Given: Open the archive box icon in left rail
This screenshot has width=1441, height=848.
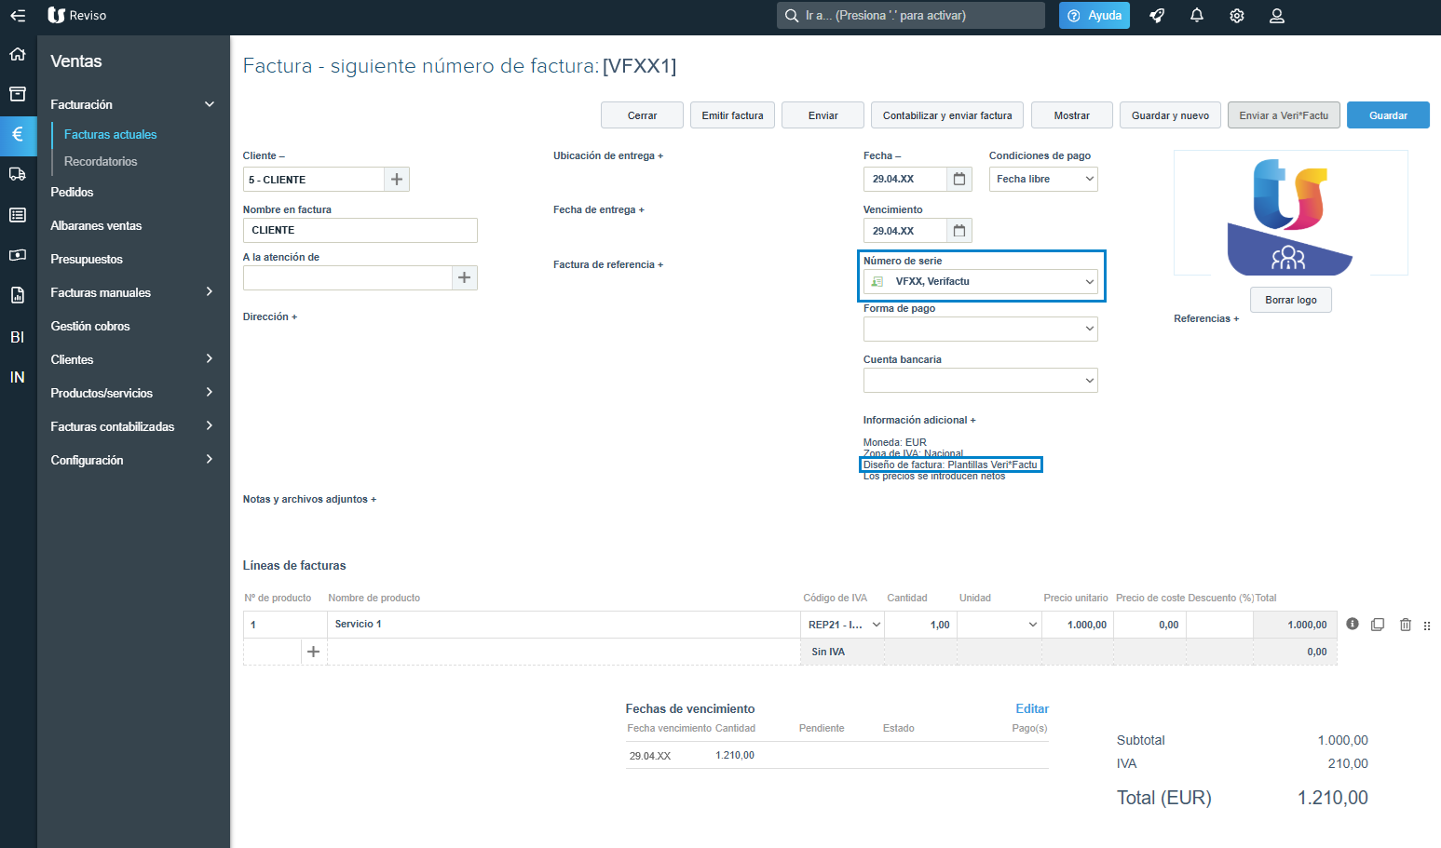Looking at the screenshot, I should pyautogui.click(x=18, y=94).
